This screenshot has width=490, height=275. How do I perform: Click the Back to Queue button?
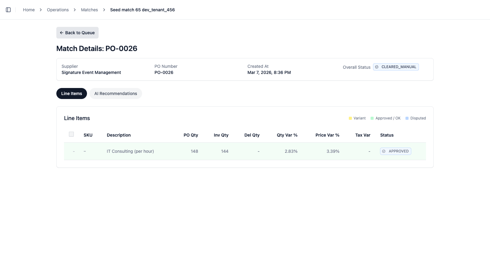77,33
